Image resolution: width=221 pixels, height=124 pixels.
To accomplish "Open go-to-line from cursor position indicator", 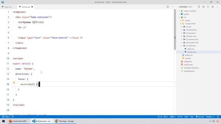I will point(163,117).
